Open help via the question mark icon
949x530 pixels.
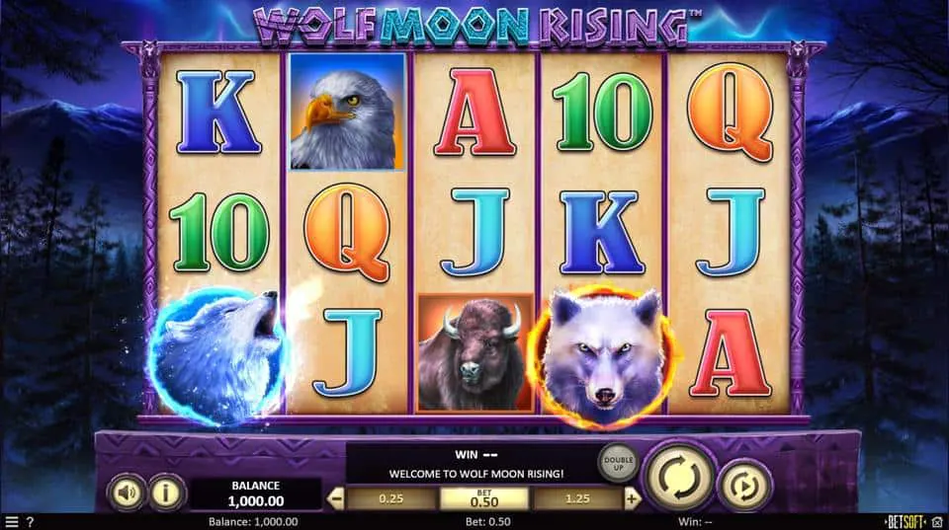(30, 522)
